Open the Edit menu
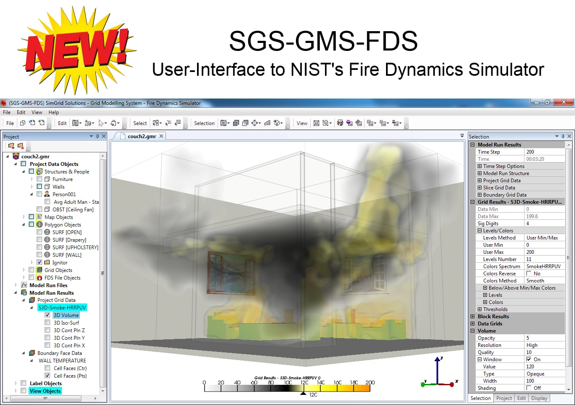This screenshot has height=405, width=575. pos(21,112)
